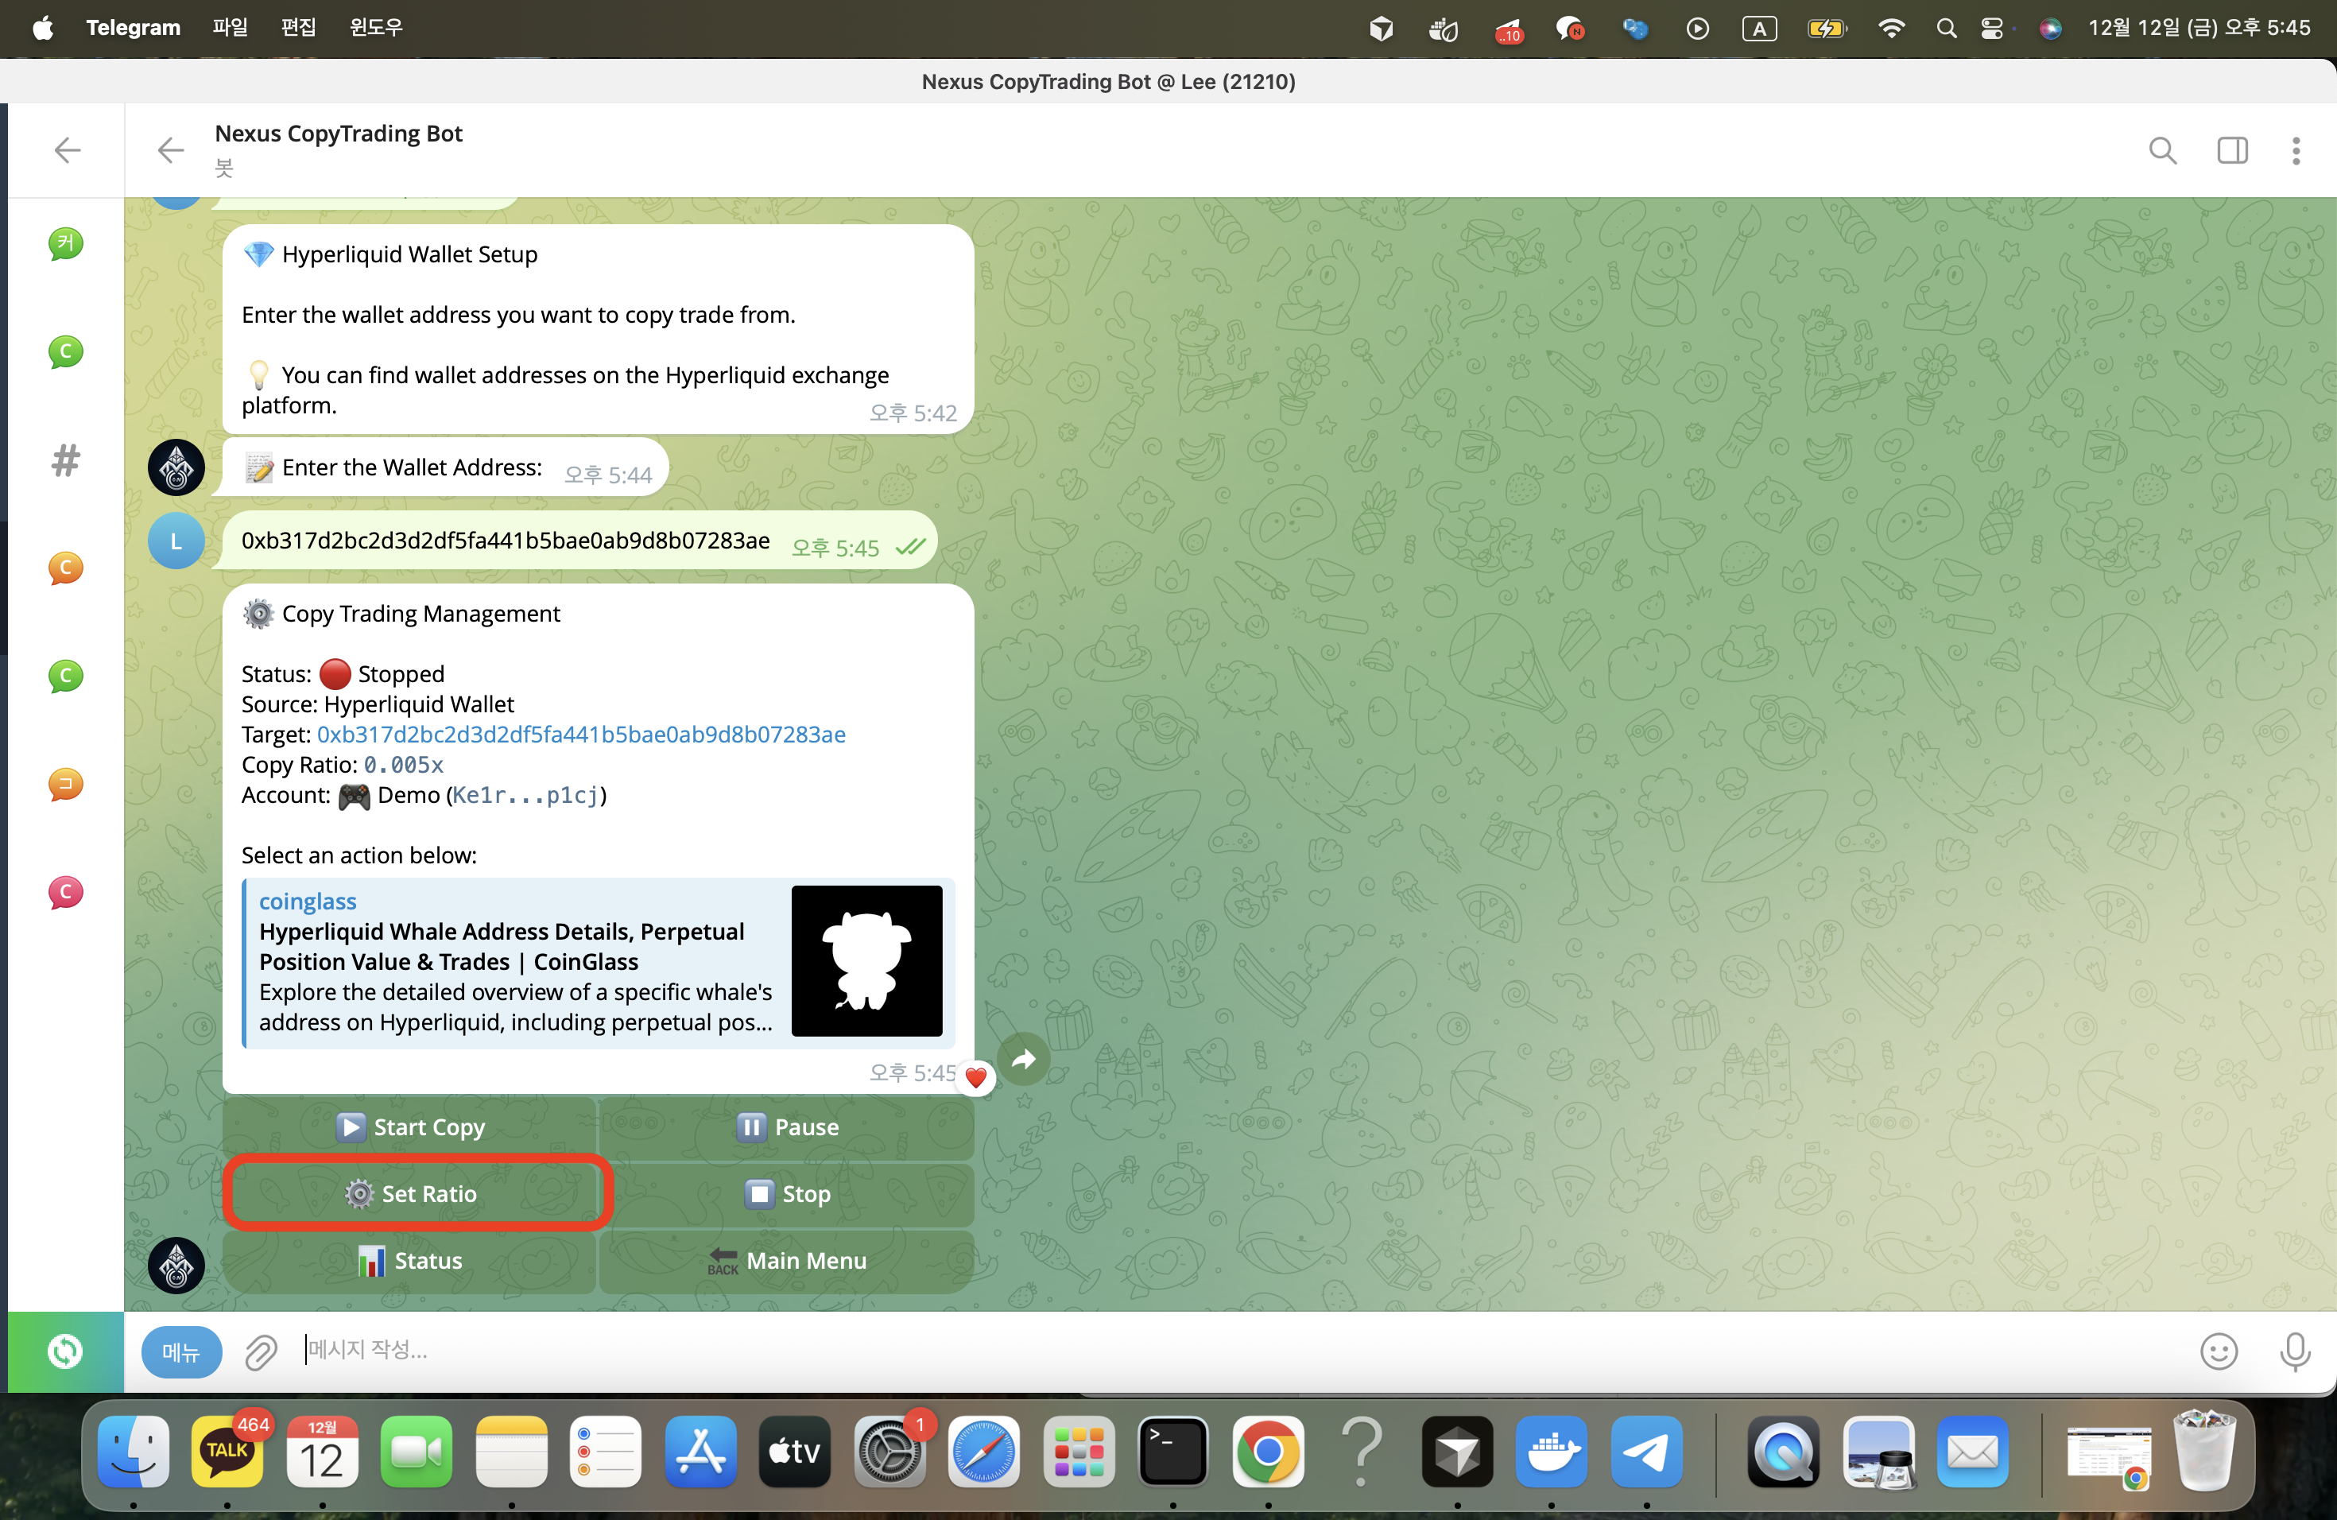Open chat search magnifier icon
The height and width of the screenshot is (1520, 2337).
(x=2162, y=150)
